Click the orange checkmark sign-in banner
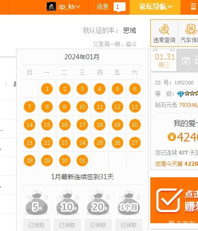198x231 pixels. 174,200
